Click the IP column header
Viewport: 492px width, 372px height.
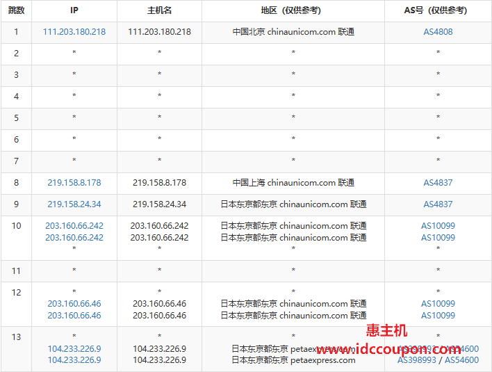(74, 10)
